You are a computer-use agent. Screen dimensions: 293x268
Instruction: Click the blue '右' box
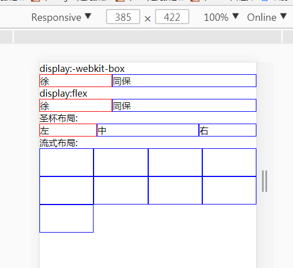click(228, 130)
